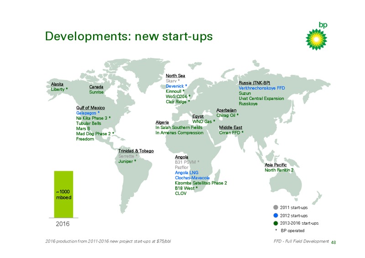Click the 'Trinidad & Tobago' heading
This screenshot has width=365, height=258.
click(x=136, y=151)
